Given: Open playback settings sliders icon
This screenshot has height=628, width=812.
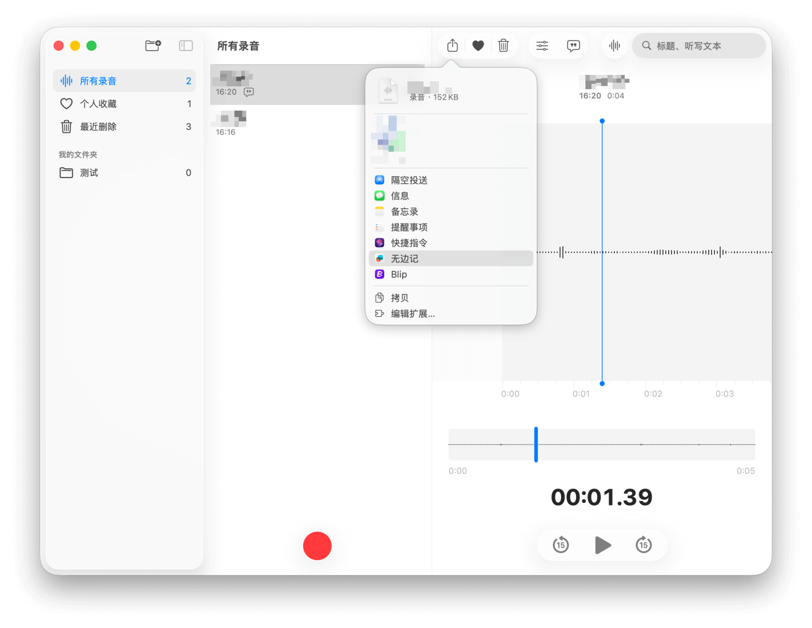Looking at the screenshot, I should tap(542, 46).
